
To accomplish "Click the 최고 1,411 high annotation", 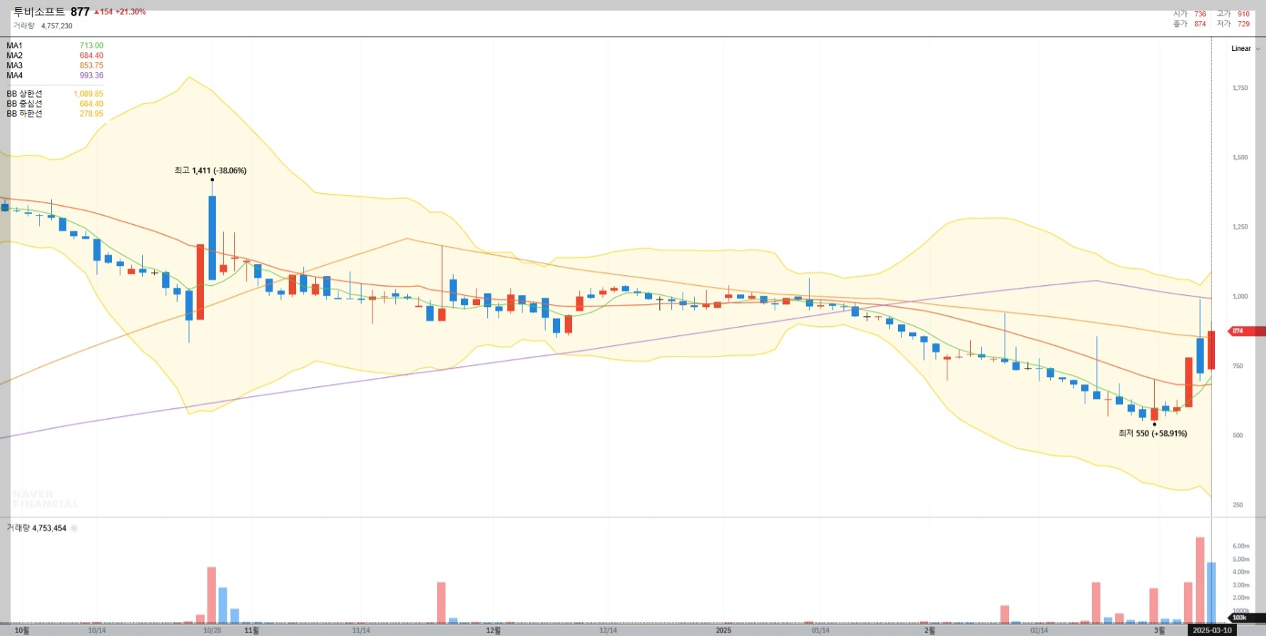I will point(210,171).
